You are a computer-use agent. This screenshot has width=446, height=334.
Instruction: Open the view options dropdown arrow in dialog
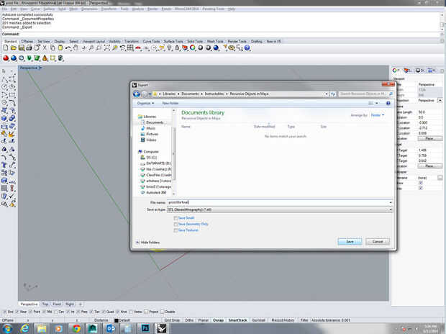pyautogui.click(x=377, y=103)
